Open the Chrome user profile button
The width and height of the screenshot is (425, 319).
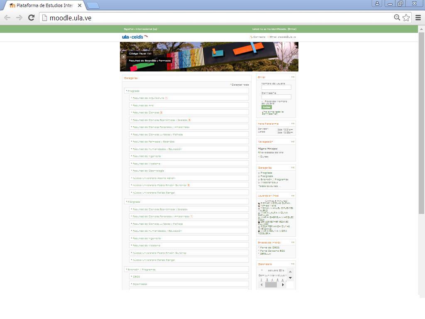point(377,3)
